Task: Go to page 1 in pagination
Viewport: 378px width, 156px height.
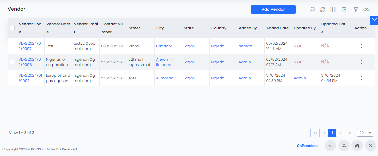Action: [332, 133]
